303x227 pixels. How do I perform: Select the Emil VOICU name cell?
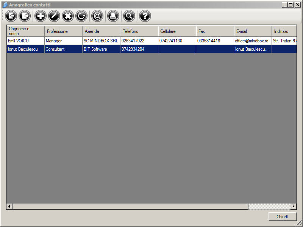tap(25, 41)
